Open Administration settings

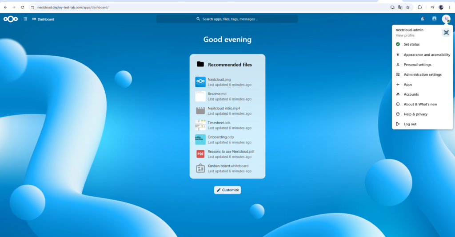[x=422, y=74]
